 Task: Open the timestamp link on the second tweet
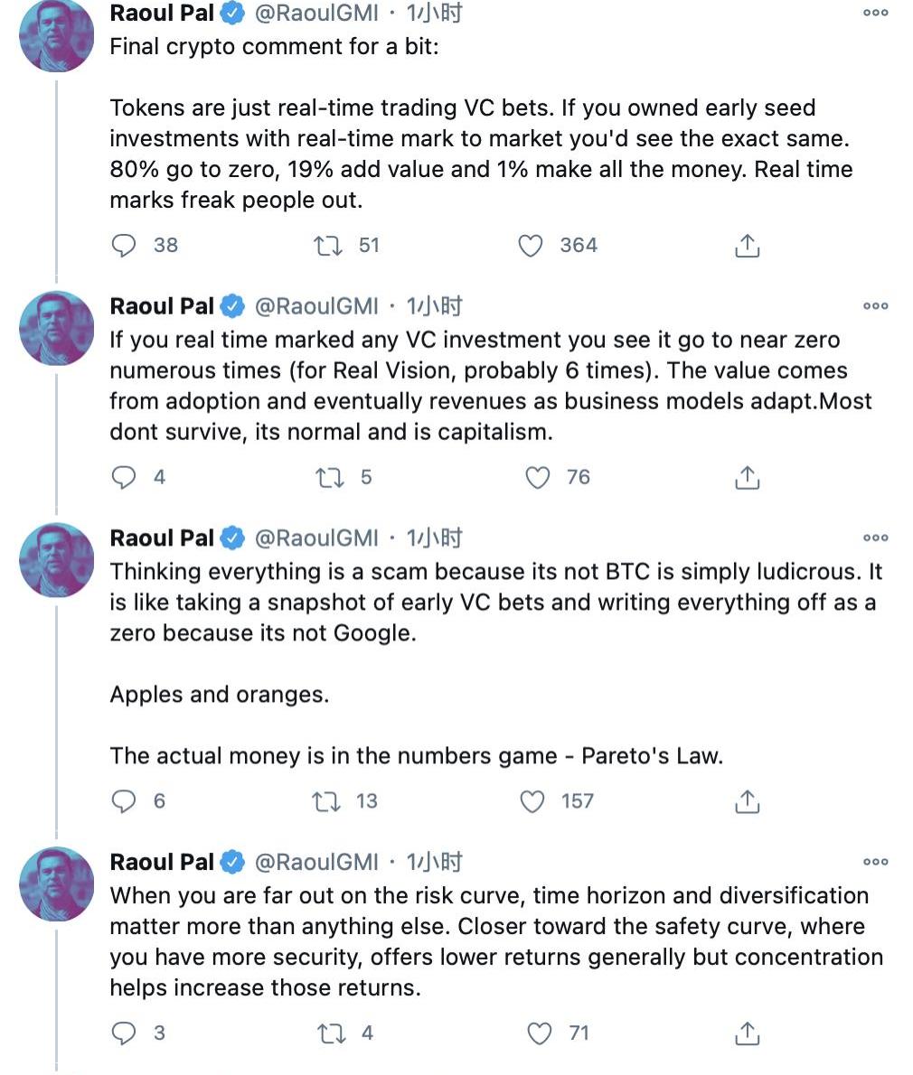point(435,306)
